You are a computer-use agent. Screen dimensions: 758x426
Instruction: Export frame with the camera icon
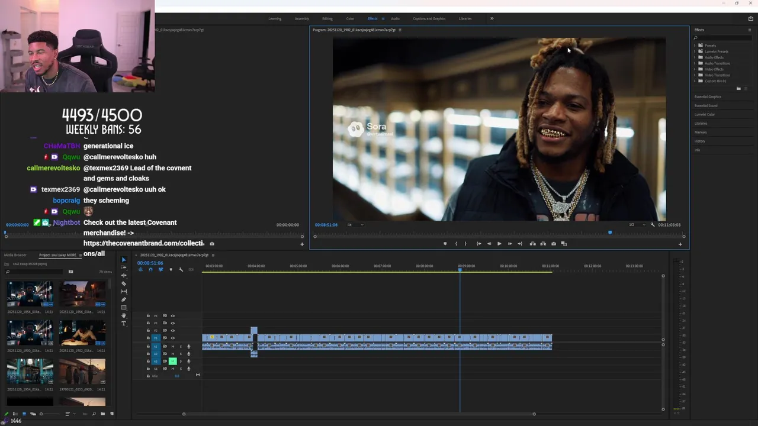click(x=554, y=244)
